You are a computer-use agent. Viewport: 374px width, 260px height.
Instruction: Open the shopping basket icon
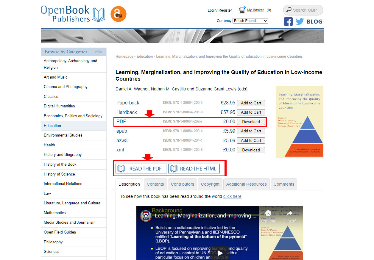click(242, 10)
